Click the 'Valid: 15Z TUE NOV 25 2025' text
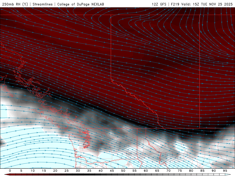 [207, 4]
